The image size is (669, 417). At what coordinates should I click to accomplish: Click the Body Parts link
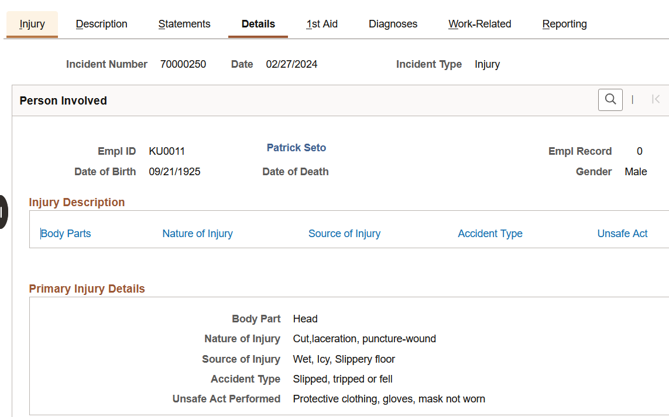pyautogui.click(x=66, y=234)
